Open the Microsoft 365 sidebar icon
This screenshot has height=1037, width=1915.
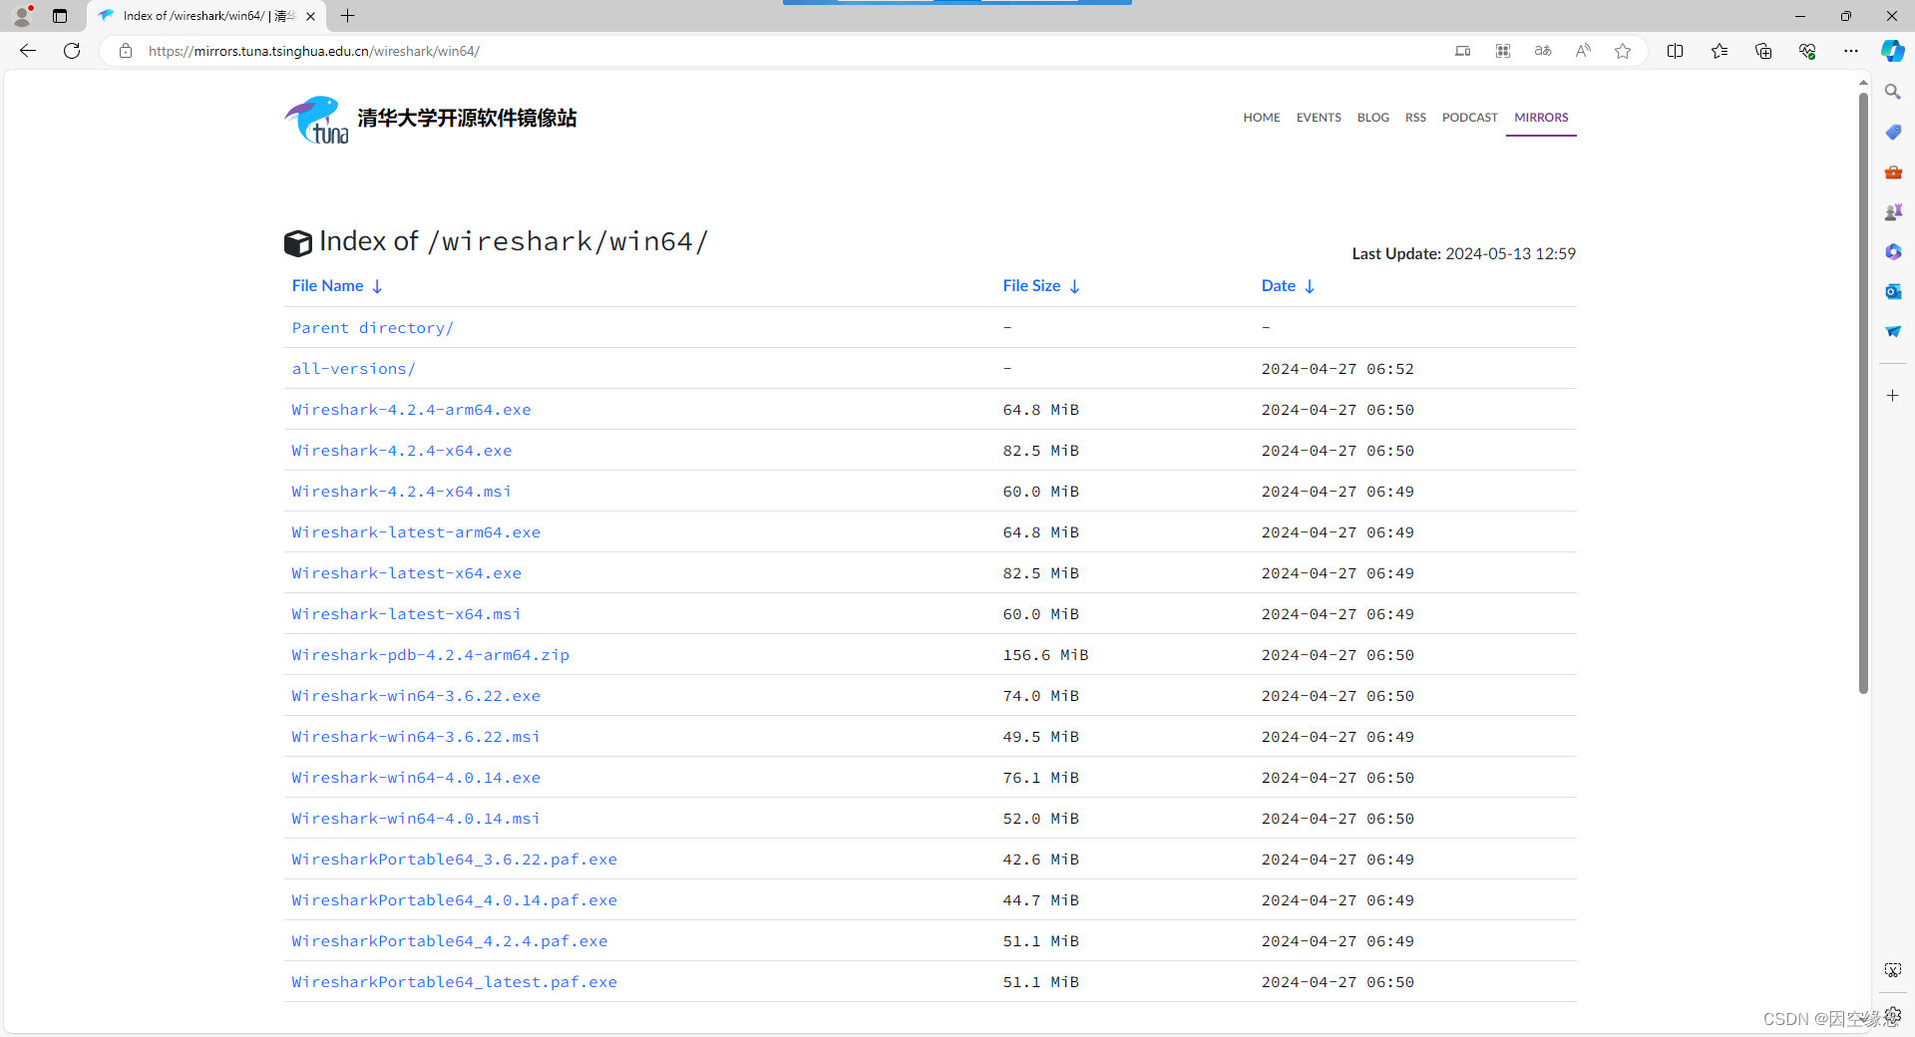point(1893,251)
